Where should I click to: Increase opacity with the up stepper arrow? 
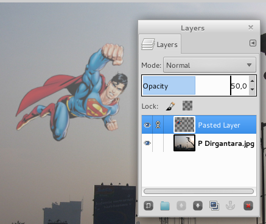(252, 81)
